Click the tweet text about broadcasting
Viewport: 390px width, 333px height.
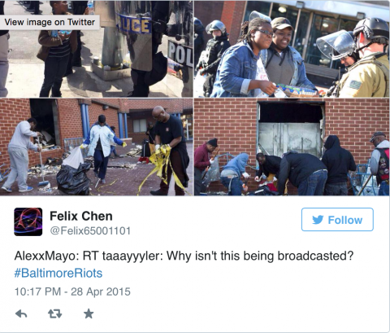coord(184,256)
